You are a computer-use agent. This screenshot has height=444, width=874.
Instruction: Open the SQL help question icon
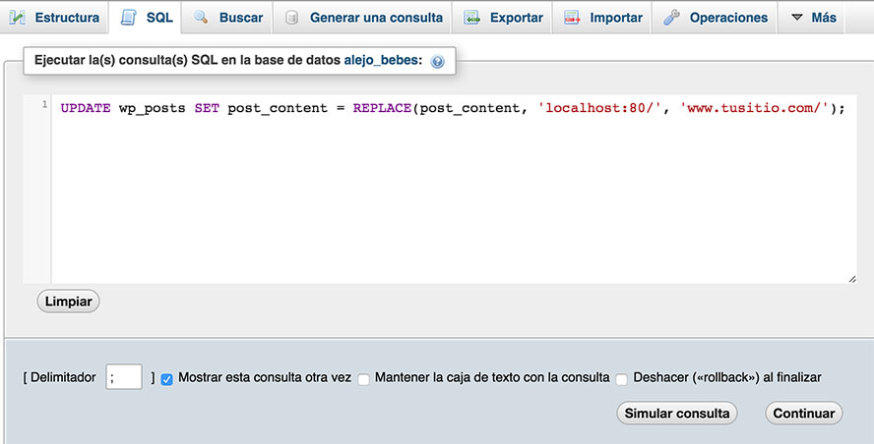[438, 61]
